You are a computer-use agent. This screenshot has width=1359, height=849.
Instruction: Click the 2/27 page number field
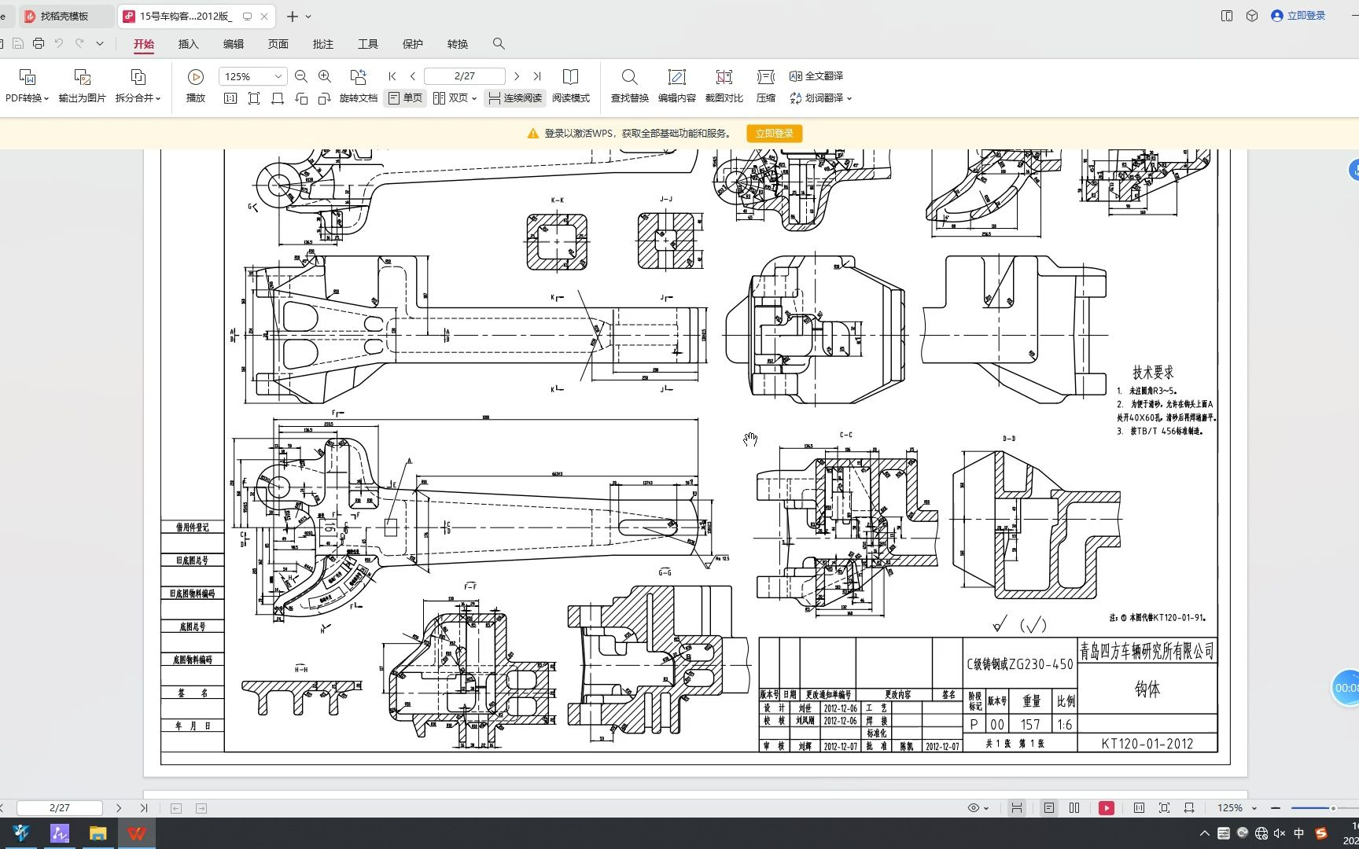tap(464, 76)
